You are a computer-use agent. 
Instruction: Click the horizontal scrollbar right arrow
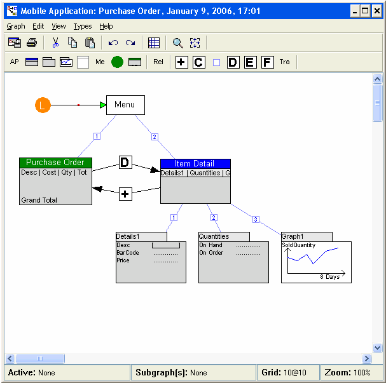366,358
